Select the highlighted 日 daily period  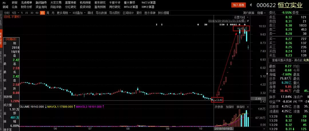(x=42, y=13)
